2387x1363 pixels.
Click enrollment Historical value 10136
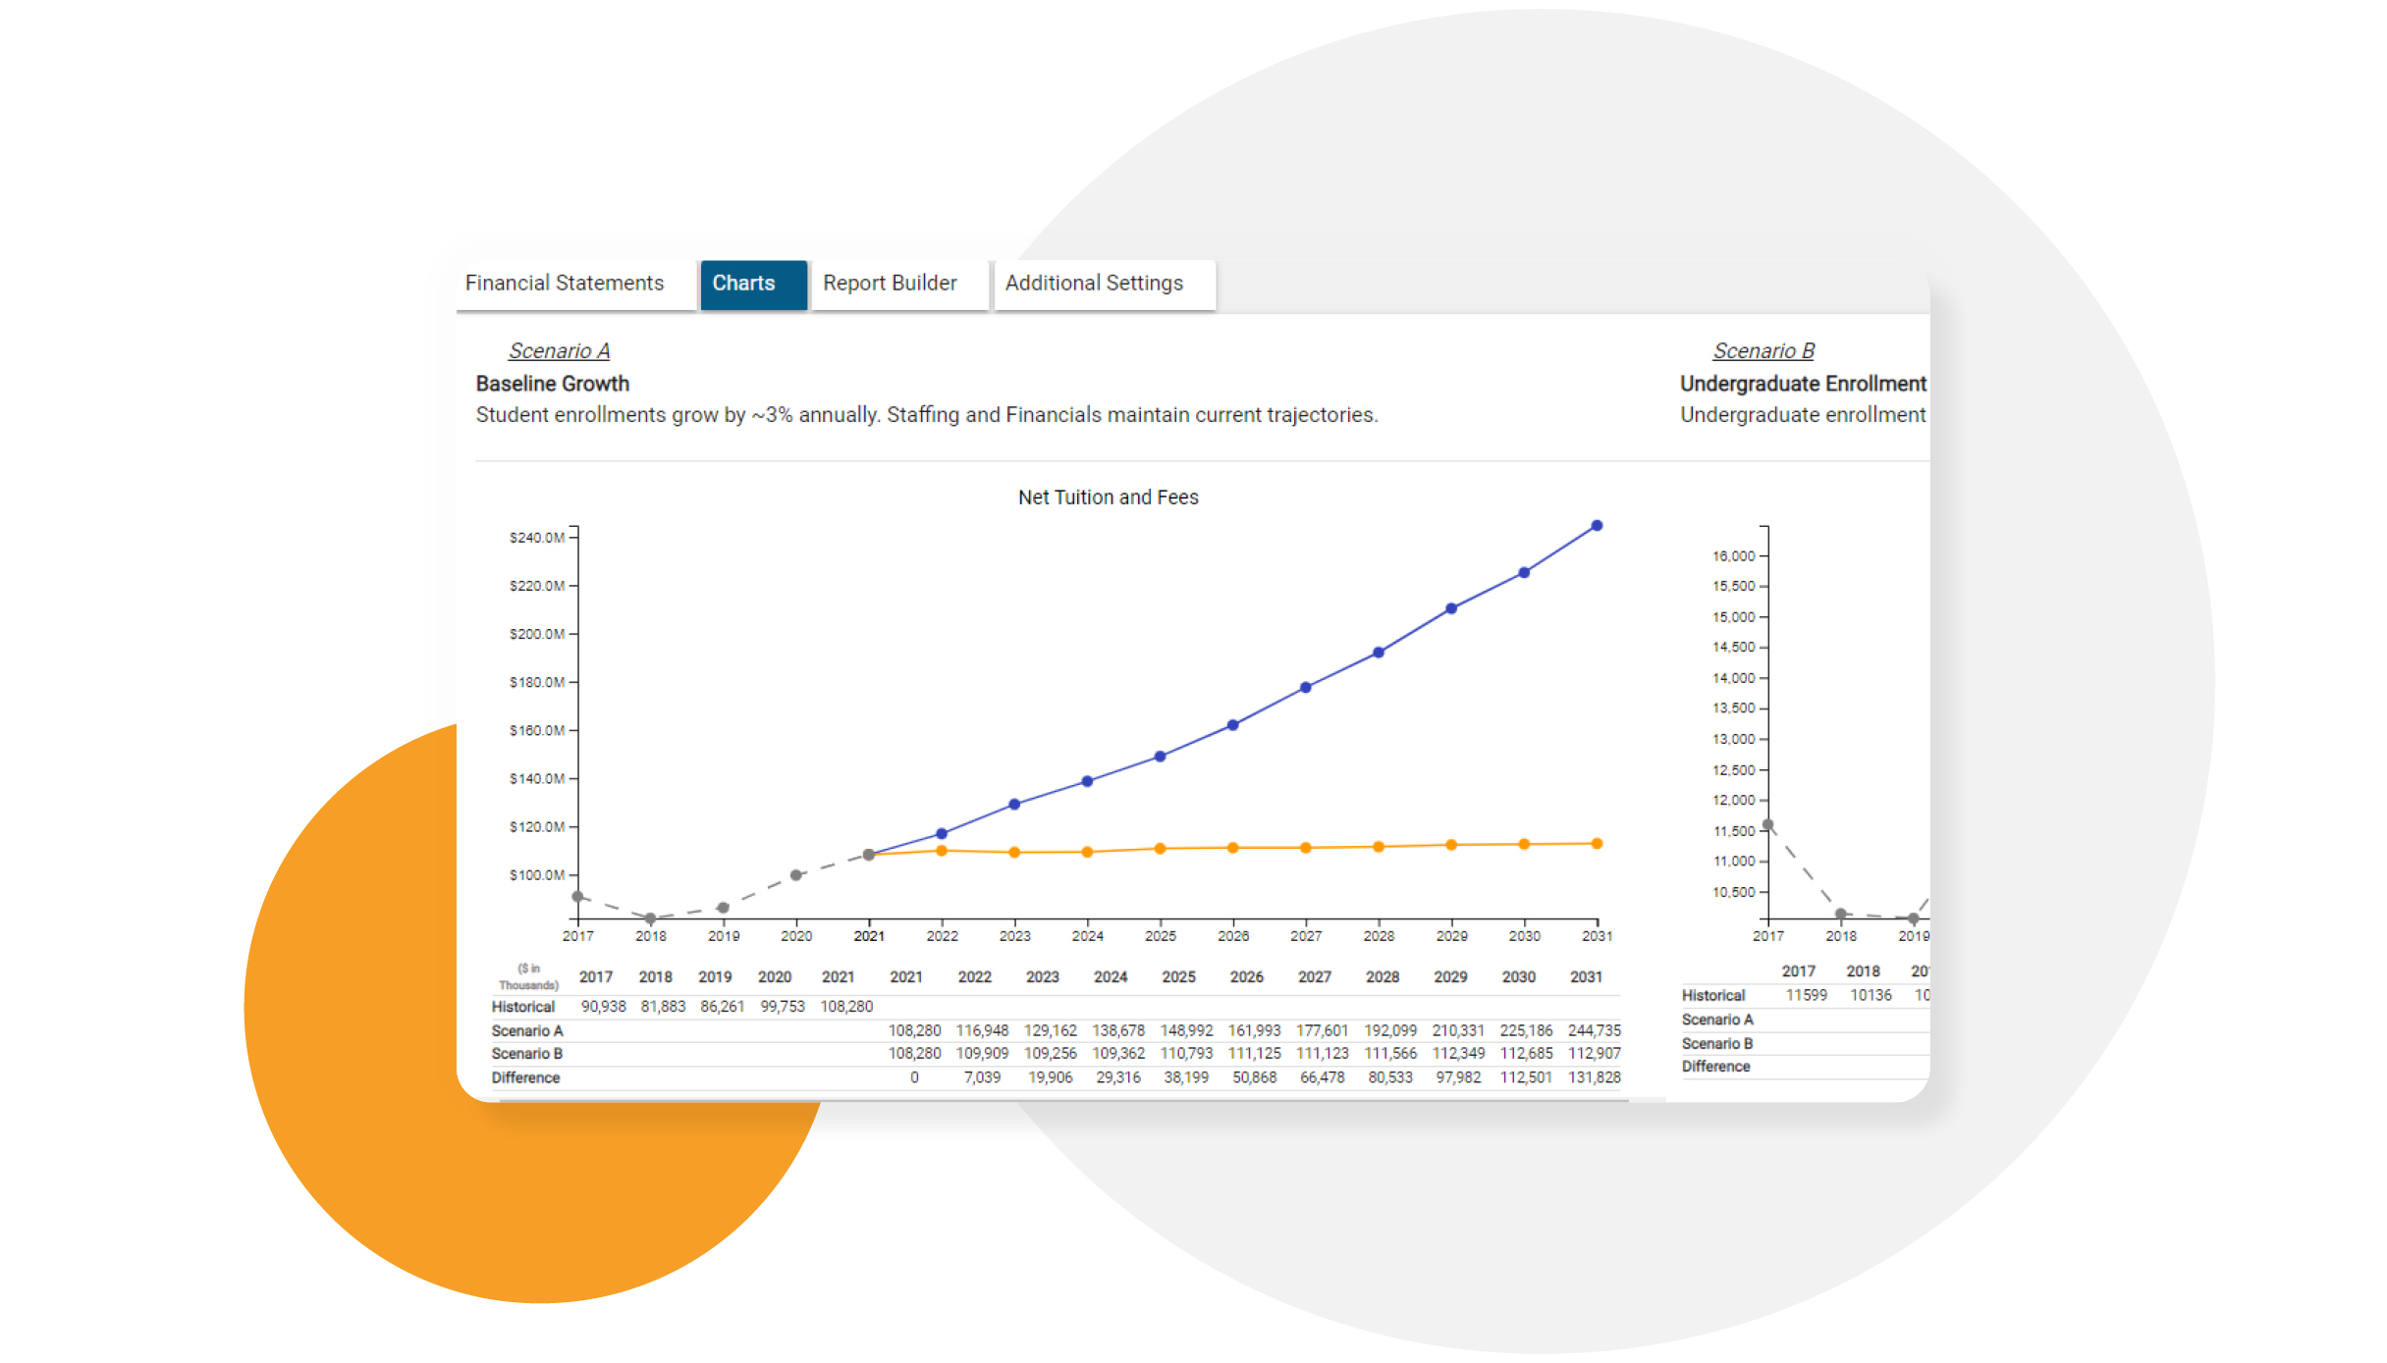pos(1871,995)
